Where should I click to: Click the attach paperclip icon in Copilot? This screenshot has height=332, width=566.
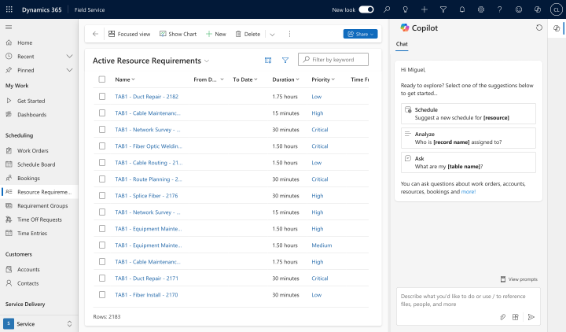(502, 317)
